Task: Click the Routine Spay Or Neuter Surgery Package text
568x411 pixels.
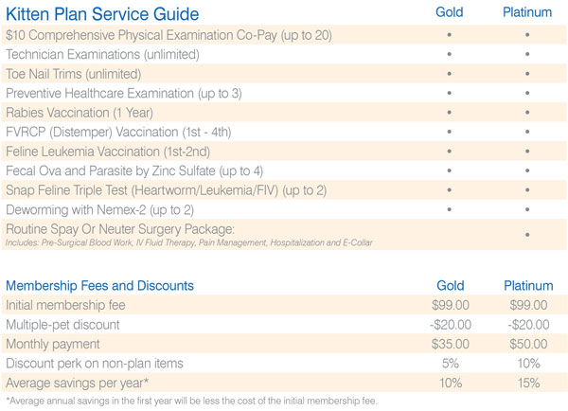Action: pyautogui.click(x=120, y=229)
